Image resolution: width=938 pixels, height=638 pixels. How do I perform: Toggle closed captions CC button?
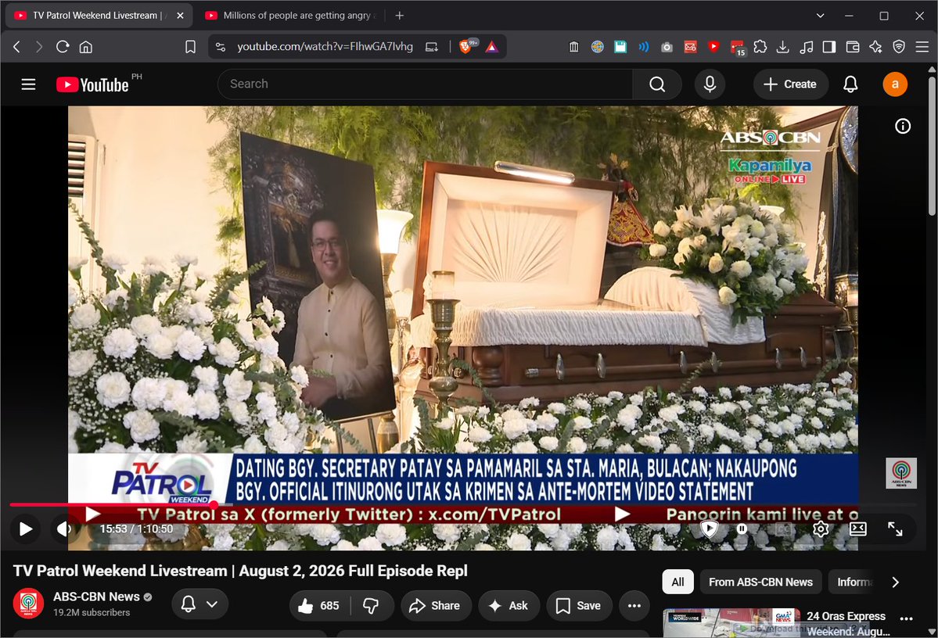(x=783, y=529)
